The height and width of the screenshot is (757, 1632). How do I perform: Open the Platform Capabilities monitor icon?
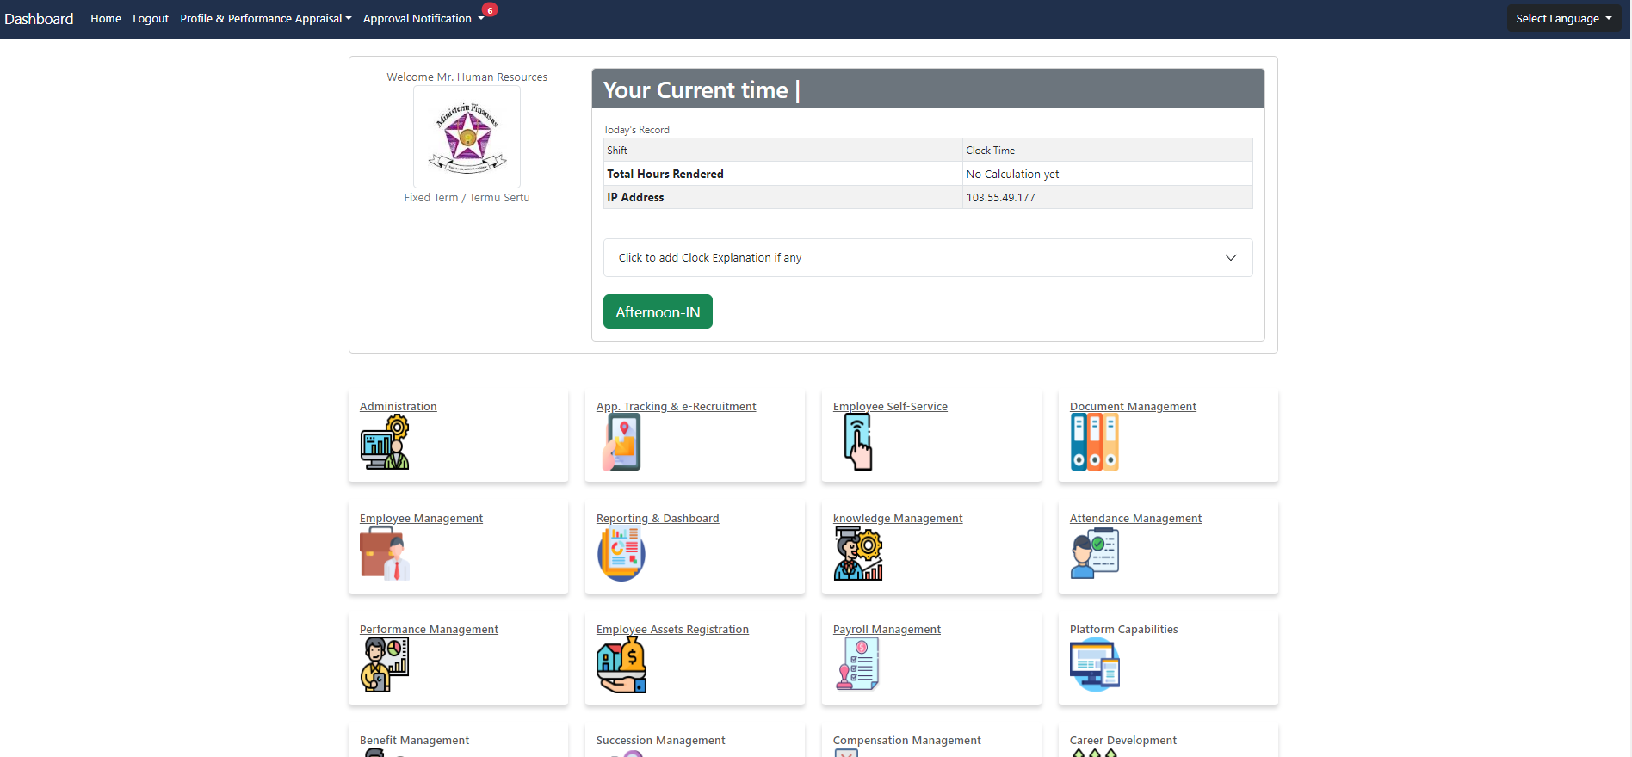click(x=1094, y=664)
